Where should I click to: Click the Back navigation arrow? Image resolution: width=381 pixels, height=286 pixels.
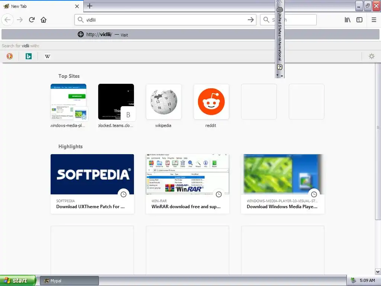[7, 20]
